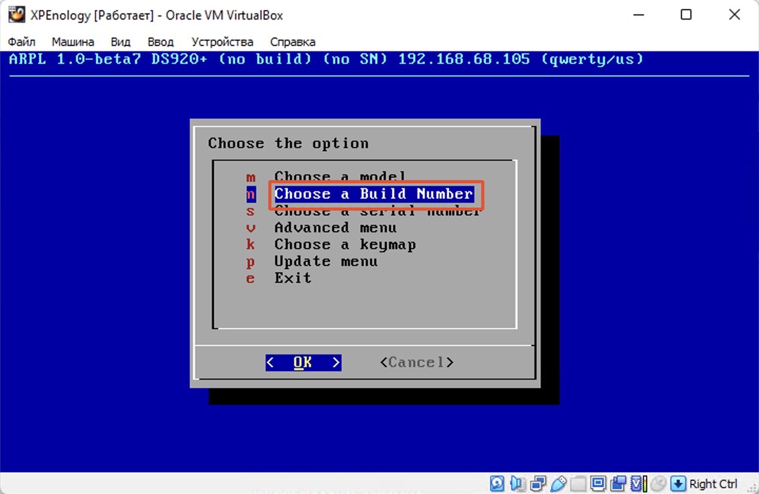Open the Справка menu

pos(293,42)
